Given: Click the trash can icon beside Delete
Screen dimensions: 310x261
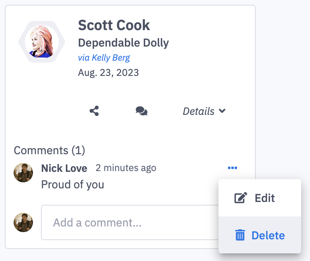Looking at the screenshot, I should pyautogui.click(x=240, y=235).
